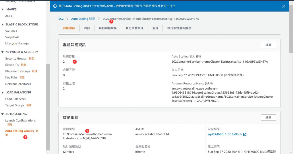
Task: Collapse the AUTO SCALING section
Action: click(2, 114)
